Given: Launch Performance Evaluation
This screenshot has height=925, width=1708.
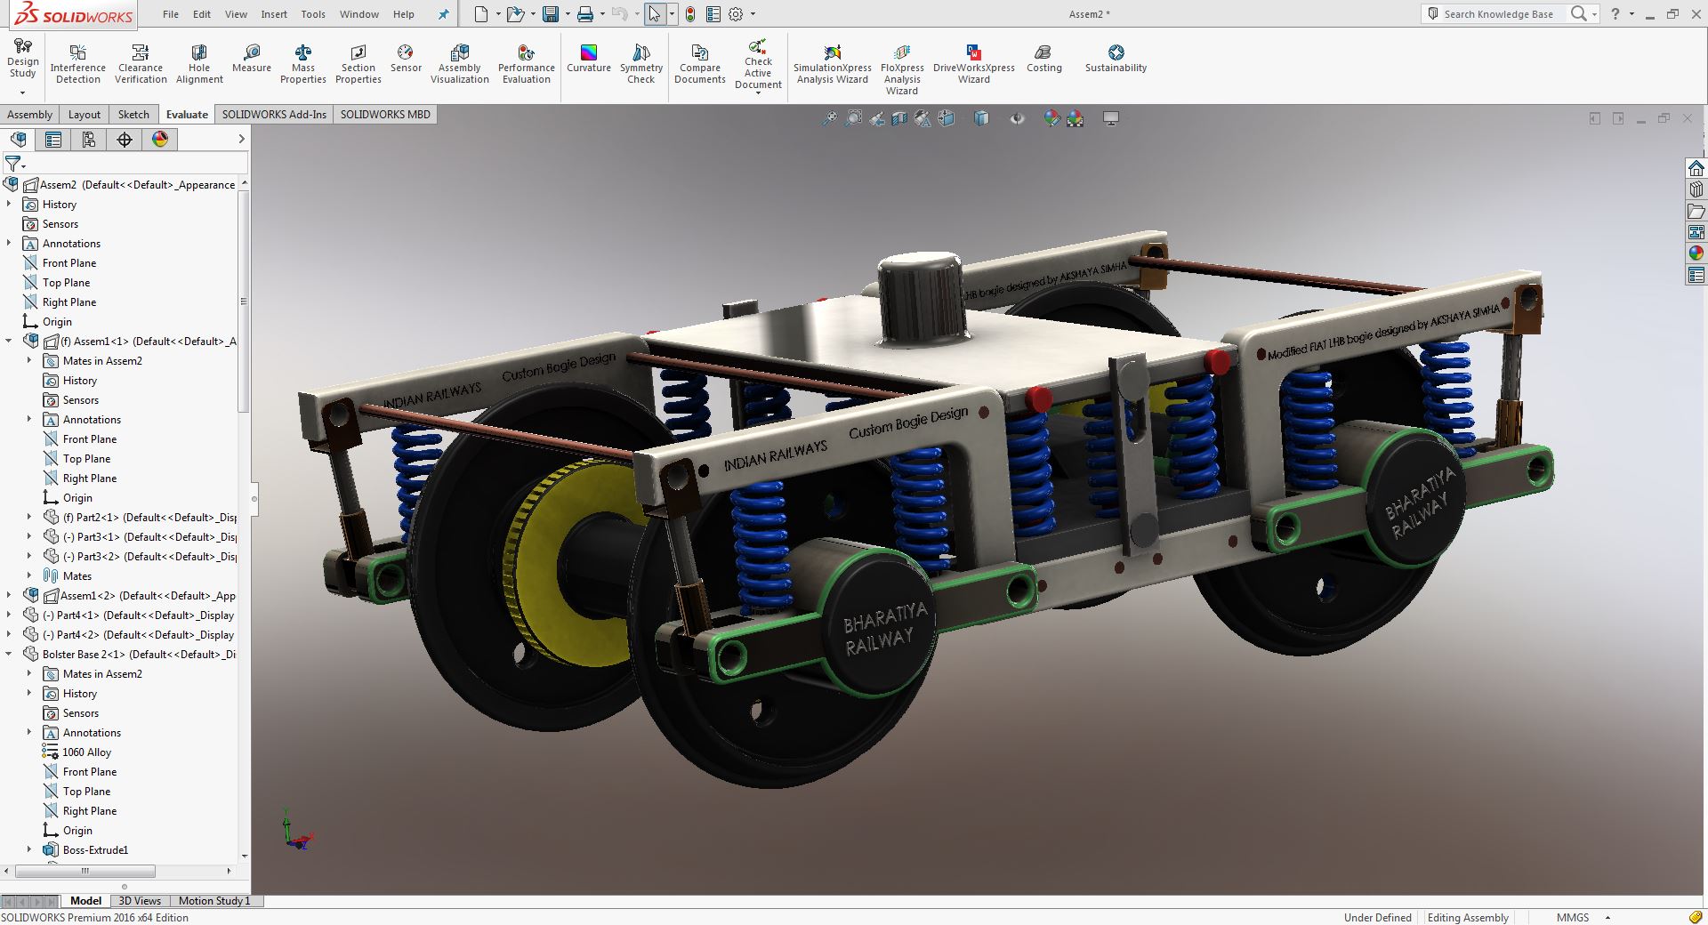Looking at the screenshot, I should coord(527,64).
